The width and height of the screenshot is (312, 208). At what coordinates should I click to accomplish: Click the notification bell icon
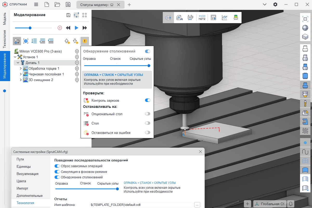(x=291, y=204)
